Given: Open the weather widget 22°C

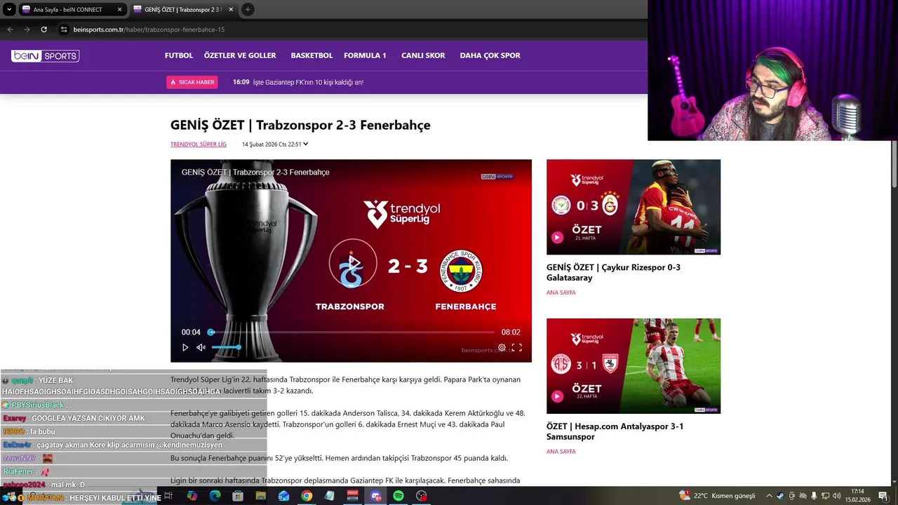Looking at the screenshot, I should pyautogui.click(x=717, y=496).
